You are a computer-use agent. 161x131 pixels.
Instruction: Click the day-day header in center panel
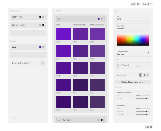[x=80, y=120]
